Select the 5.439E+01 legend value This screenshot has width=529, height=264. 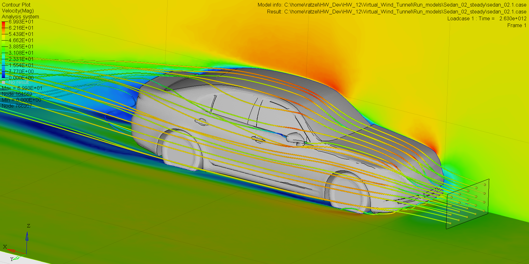coord(21,34)
